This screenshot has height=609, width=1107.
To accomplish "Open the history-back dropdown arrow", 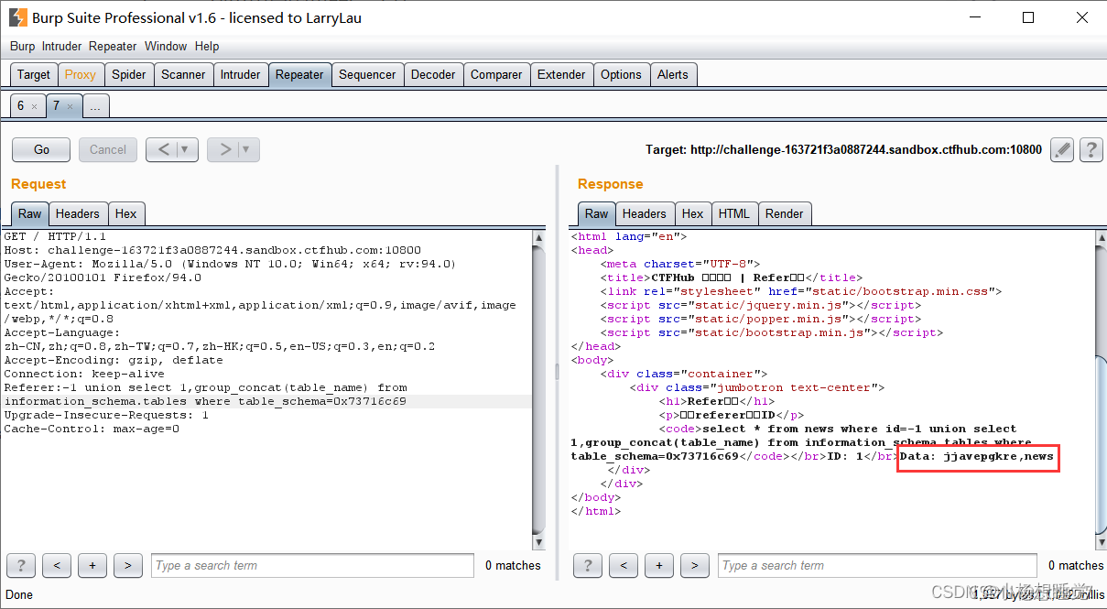I will [187, 149].
